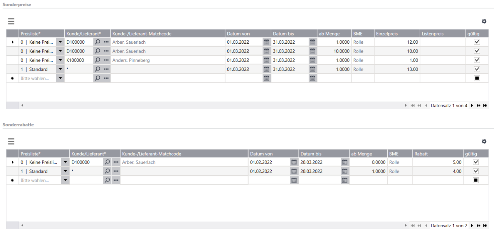494x231 pixels.
Task: Open the Datum von calendar for Anders, Pinneberg row
Action: 266,60
